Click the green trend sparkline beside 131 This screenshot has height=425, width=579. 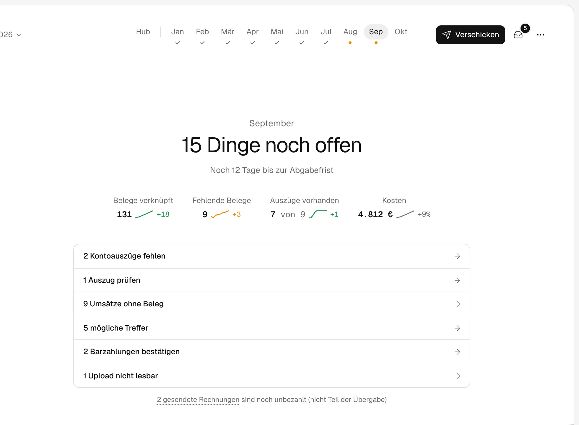[x=144, y=214]
